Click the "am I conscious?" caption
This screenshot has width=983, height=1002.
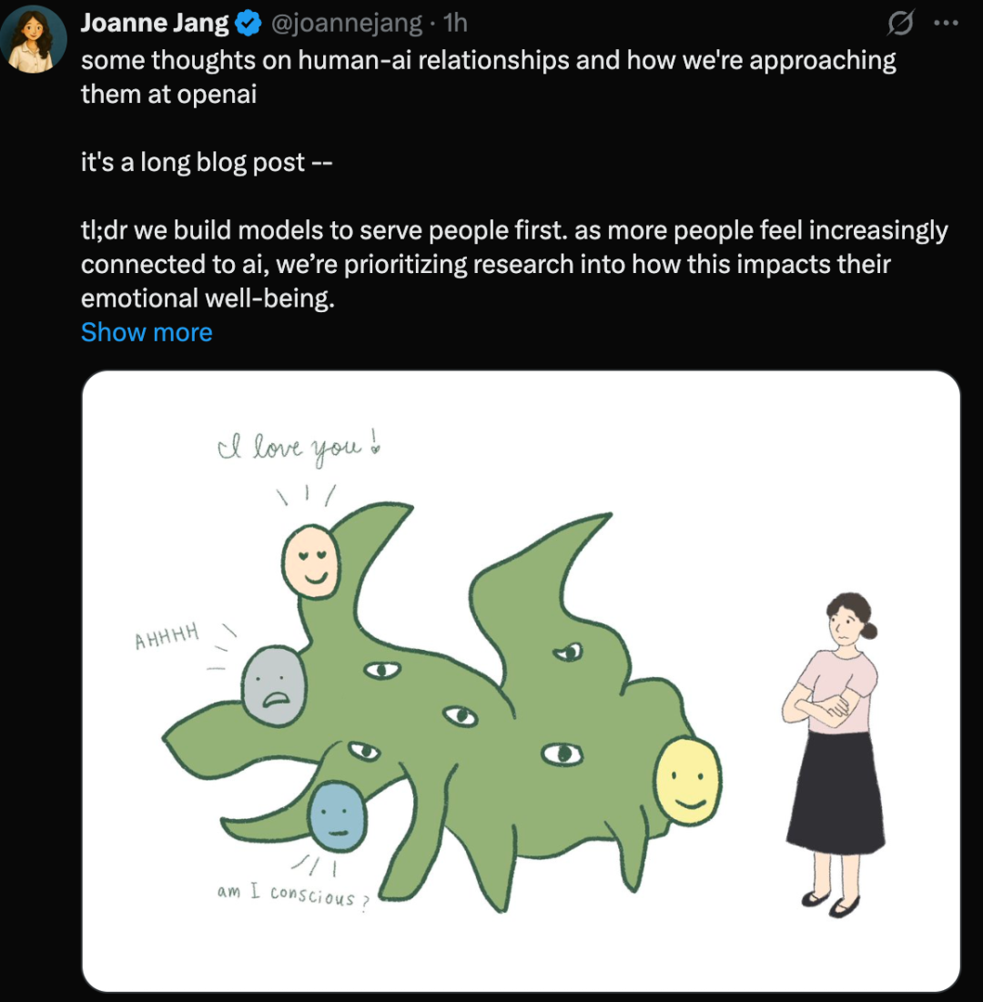tap(290, 895)
